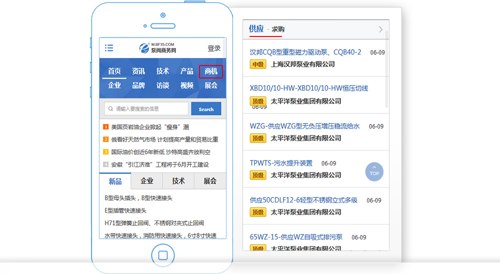The width and height of the screenshot is (500, 274).
Task: Select the 求购 tab in panel header
Action: [x=278, y=29]
